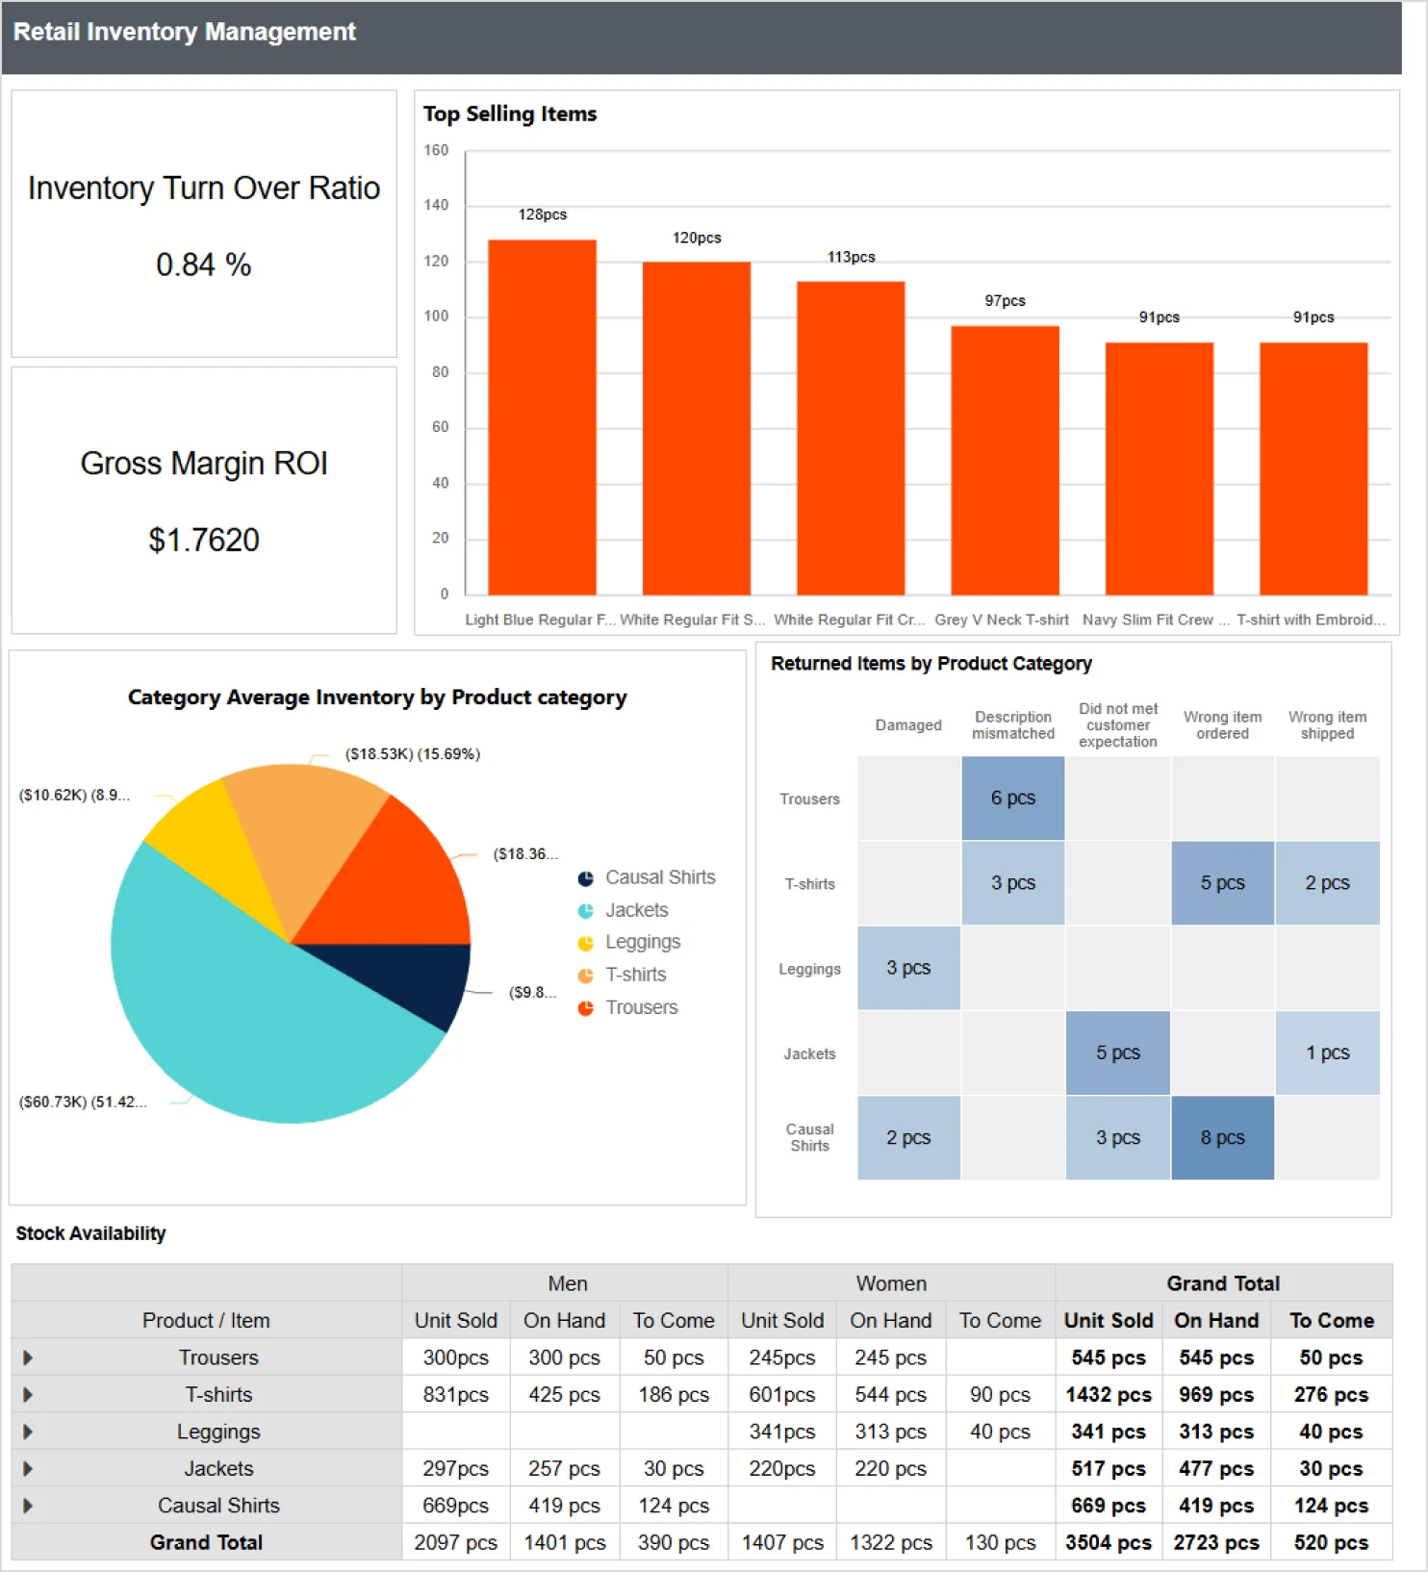The width and height of the screenshot is (1428, 1572).
Task: Click Trousers legend pie icon
Action: (x=585, y=1008)
